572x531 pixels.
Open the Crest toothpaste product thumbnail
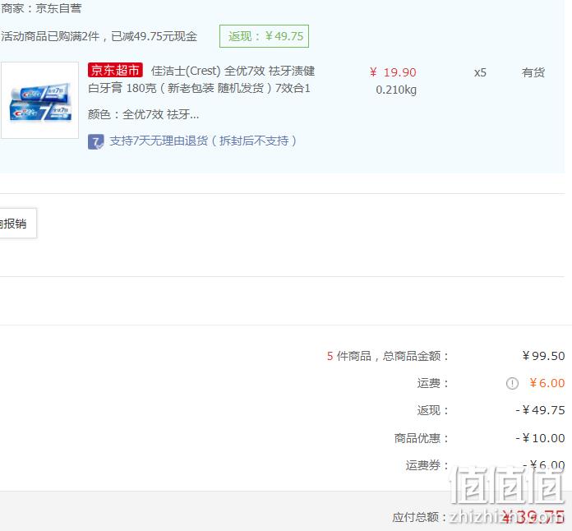tap(39, 100)
